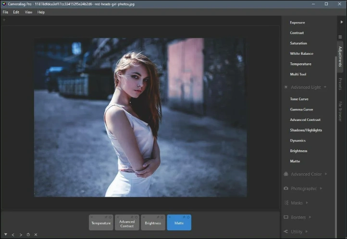Remove the Temperature tile with its X icon

pos(92,217)
